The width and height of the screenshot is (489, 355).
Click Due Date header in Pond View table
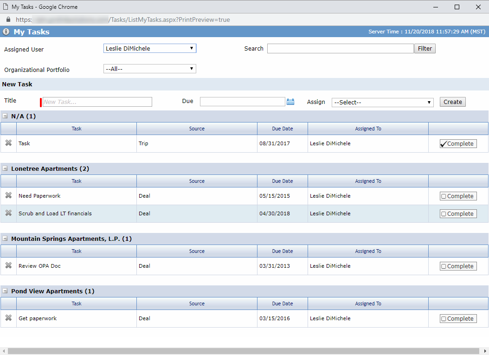[x=282, y=303]
